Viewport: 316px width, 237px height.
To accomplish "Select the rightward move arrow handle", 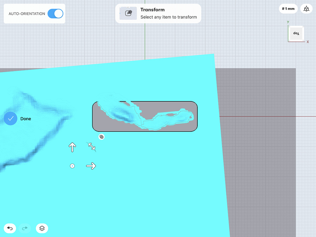I will [x=91, y=166].
